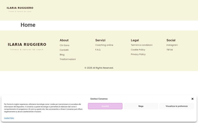Click the Social footer heading
The height and width of the screenshot is (123, 198).
(171, 40)
